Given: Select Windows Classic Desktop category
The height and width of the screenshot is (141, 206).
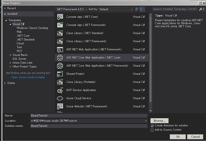Looking at the screenshot, I should coord(32,28).
